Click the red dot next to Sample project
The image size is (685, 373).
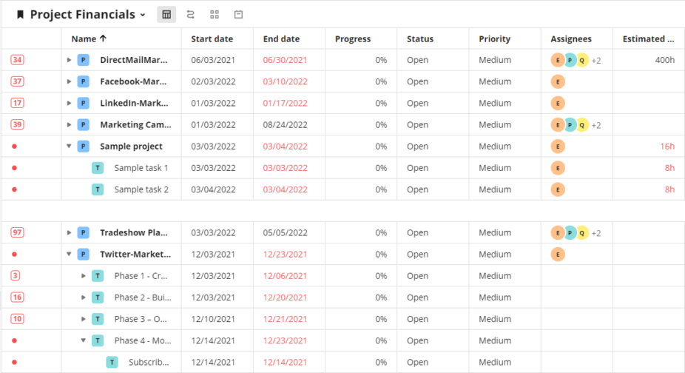pos(14,147)
